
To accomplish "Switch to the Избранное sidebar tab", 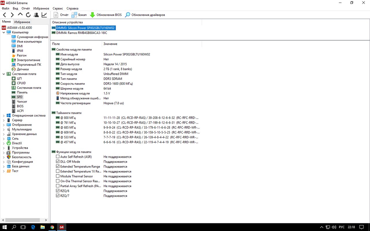I will point(22,22).
